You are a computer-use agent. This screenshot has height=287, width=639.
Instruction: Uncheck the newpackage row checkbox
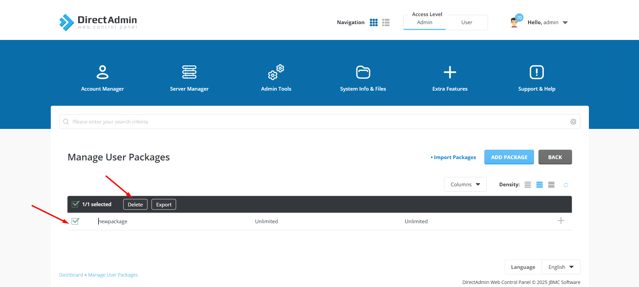(75, 221)
